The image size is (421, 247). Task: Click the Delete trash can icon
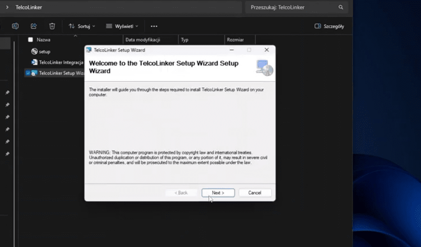tap(52, 26)
